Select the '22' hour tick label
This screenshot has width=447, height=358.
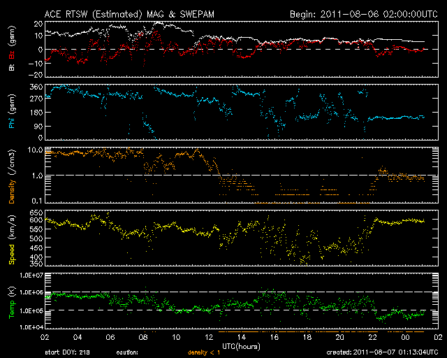tap(372, 338)
